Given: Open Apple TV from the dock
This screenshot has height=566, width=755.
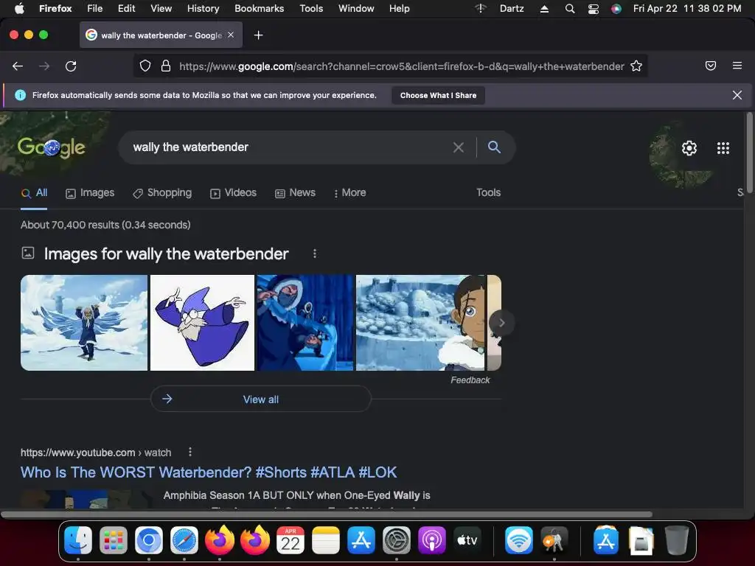Looking at the screenshot, I should [467, 540].
